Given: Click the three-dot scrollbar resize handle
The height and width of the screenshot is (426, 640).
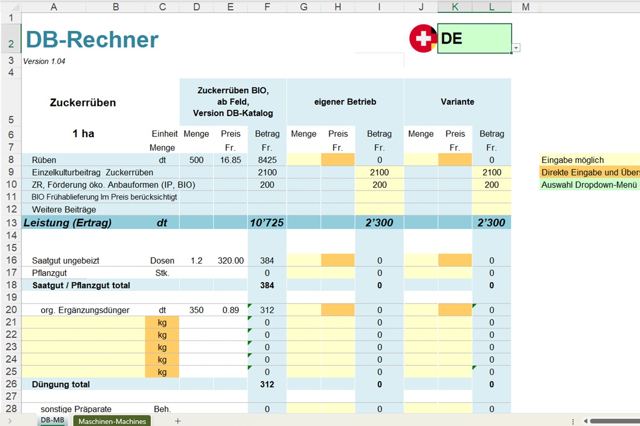Looking at the screenshot, I should [572, 421].
